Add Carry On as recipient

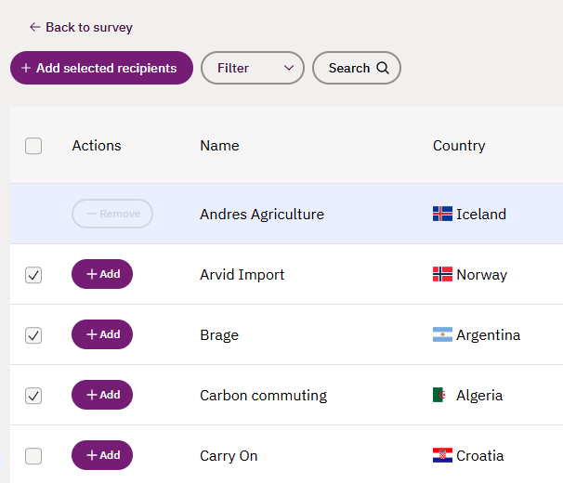click(x=102, y=455)
